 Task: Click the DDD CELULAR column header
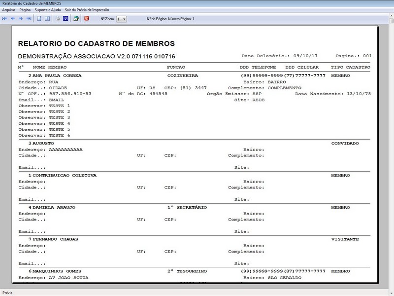tap(302, 67)
